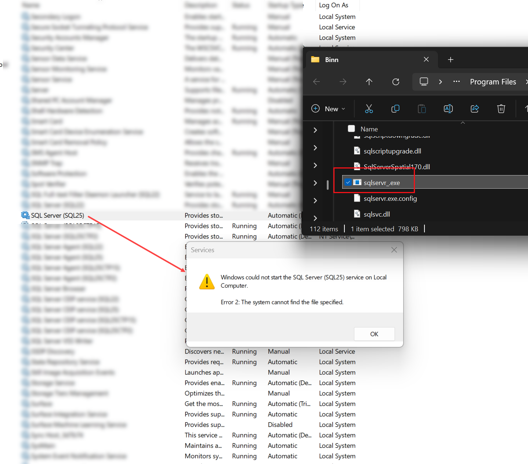Click the Delete trash can icon in Explorer
Image resolution: width=528 pixels, height=464 pixels.
[x=501, y=109]
